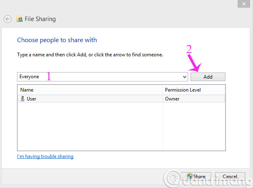Click the shield icon on Share button
The width and height of the screenshot is (253, 188).
(189, 176)
